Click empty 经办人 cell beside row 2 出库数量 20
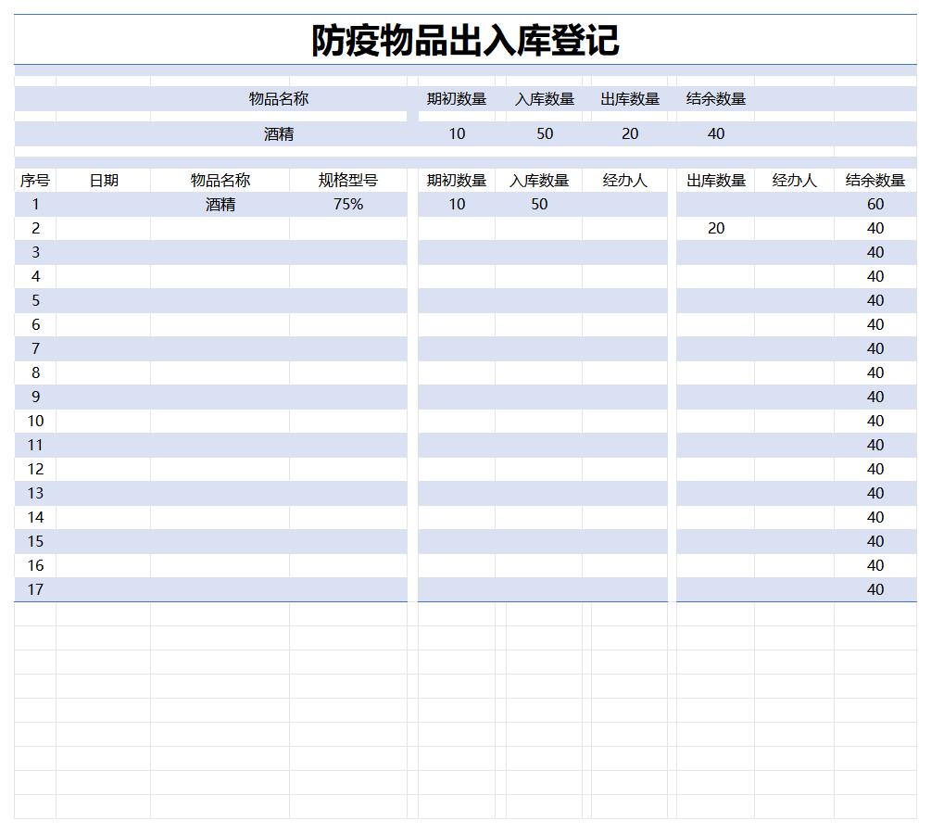931x833 pixels. pos(795,229)
